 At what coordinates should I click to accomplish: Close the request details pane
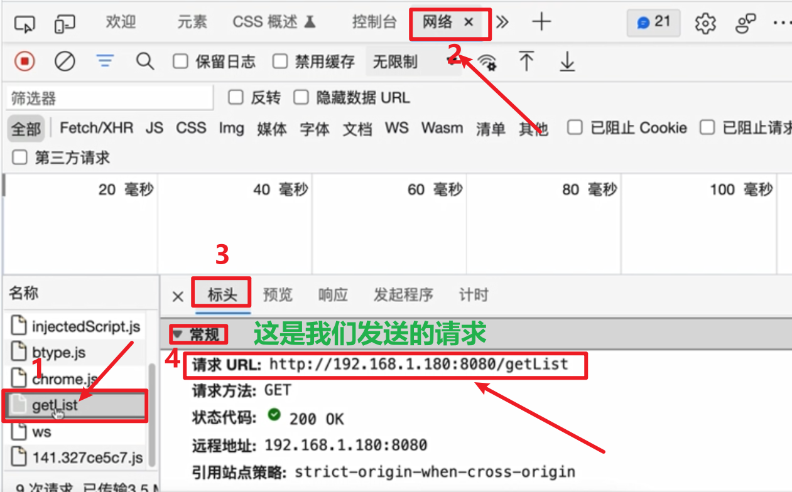pos(178,296)
